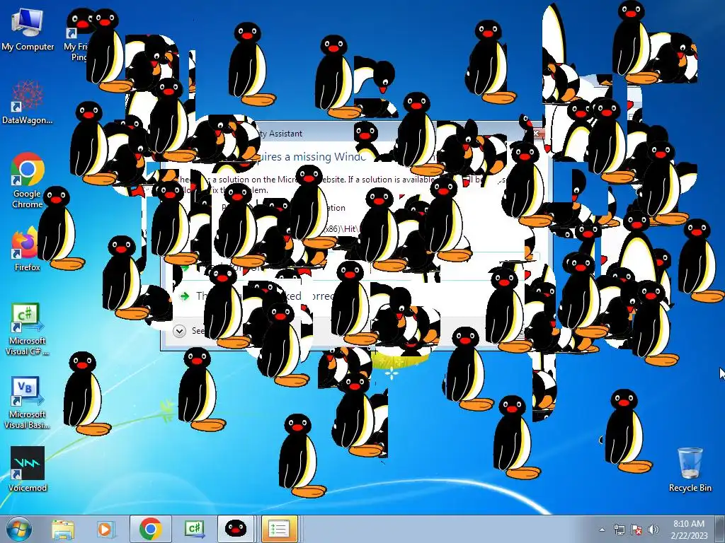Select the Microsoft Visual C# desktop shortcut

coord(27,329)
